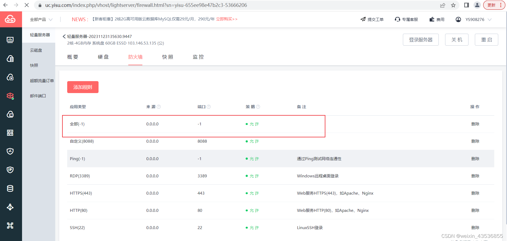The image size is (507, 241).
Task: Open the grid topology sidebar icon
Action: [10, 225]
